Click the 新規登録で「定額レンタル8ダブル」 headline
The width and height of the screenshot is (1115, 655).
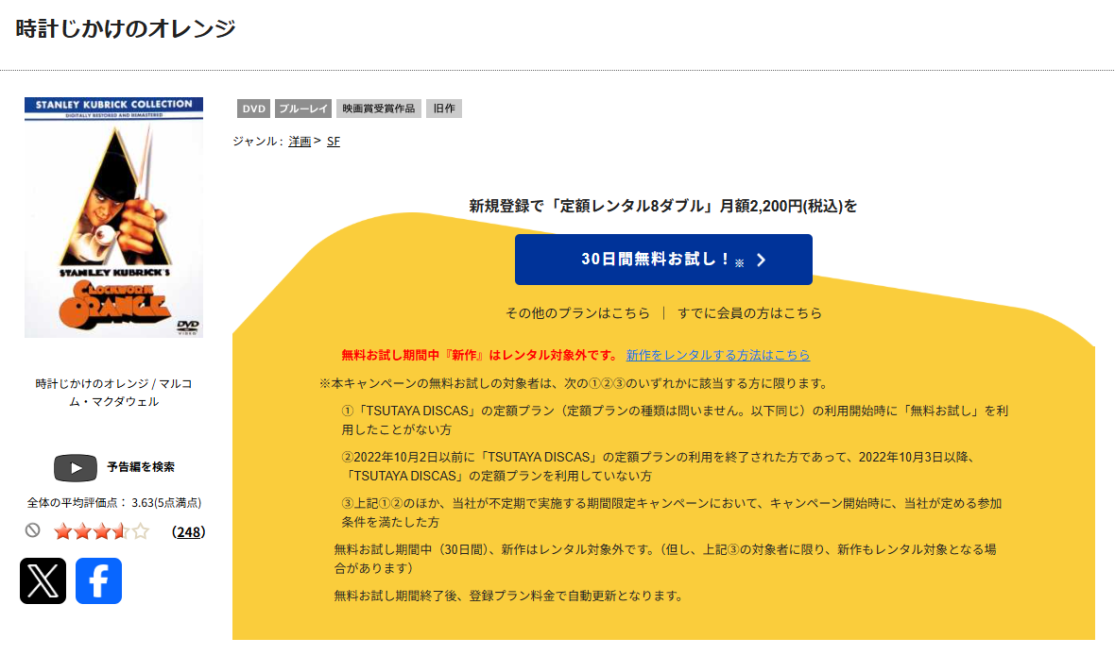coord(662,206)
